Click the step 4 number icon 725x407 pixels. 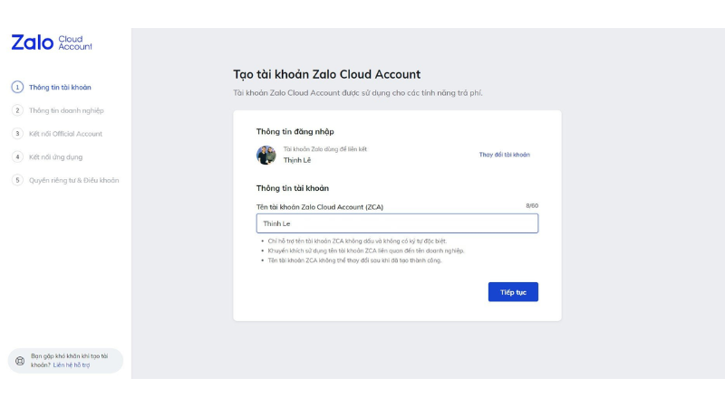coord(16,156)
